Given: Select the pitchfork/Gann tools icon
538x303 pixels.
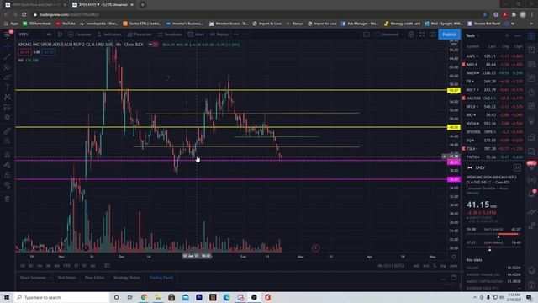Looking at the screenshot, I should (x=7, y=66).
